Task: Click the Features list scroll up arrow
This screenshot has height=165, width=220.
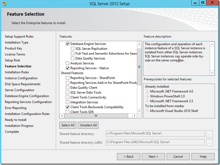Action: pos(139,44)
